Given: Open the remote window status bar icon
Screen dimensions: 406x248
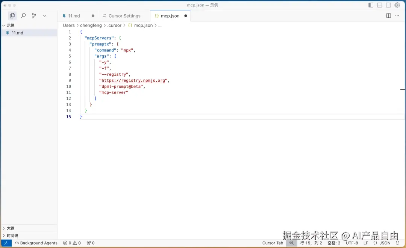Looking at the screenshot, I should point(6,243).
